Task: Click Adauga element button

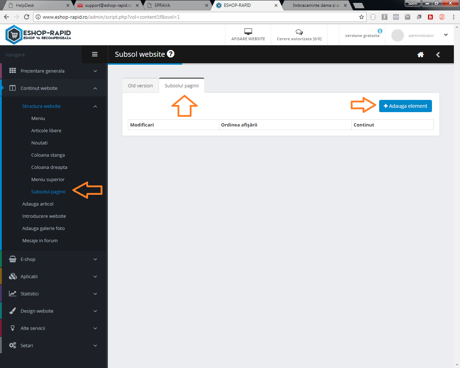Action: tap(405, 106)
